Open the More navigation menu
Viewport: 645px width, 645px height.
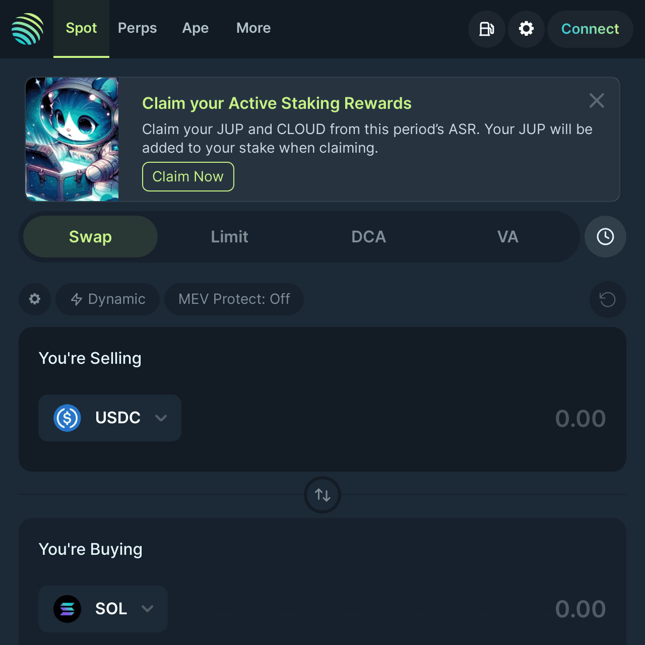pyautogui.click(x=253, y=28)
